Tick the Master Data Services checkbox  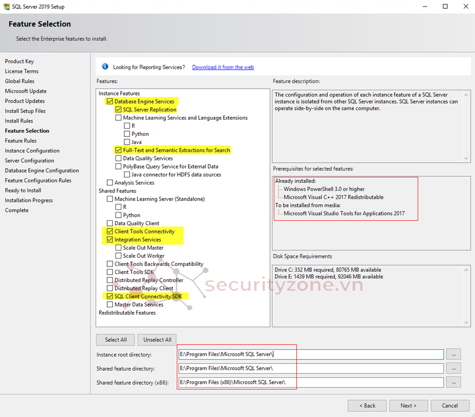pyautogui.click(x=110, y=304)
